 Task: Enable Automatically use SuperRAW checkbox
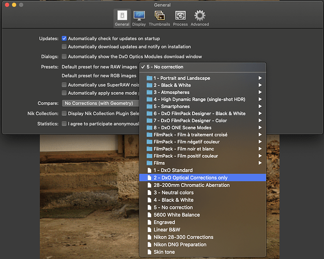(64, 85)
